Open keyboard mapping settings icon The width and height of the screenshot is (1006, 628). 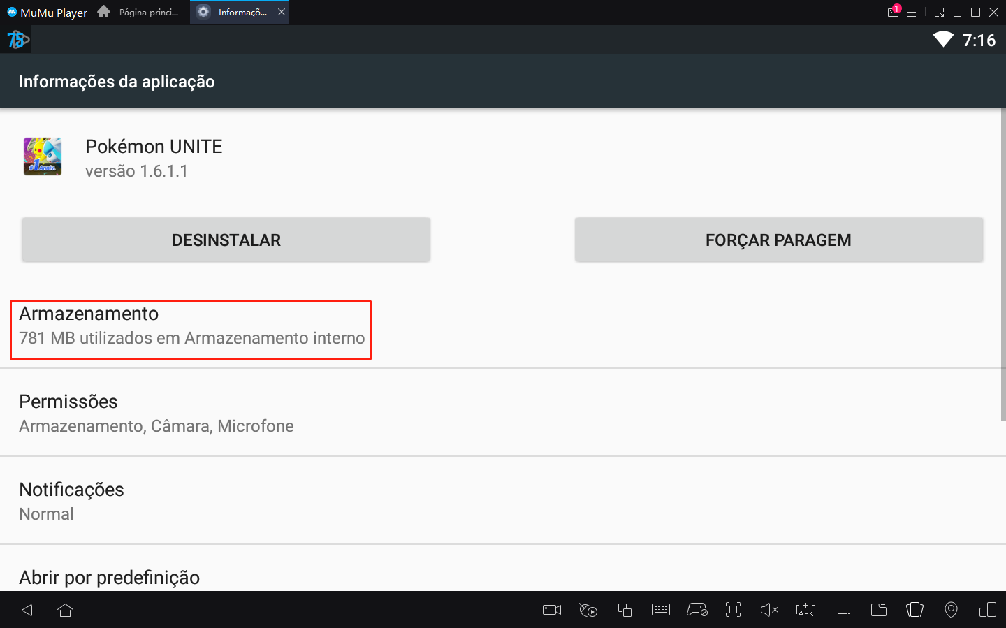pyautogui.click(x=661, y=610)
